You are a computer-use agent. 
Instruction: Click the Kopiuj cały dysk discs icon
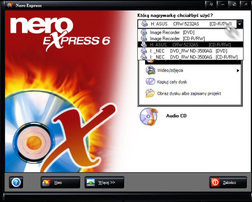[x=150, y=81]
